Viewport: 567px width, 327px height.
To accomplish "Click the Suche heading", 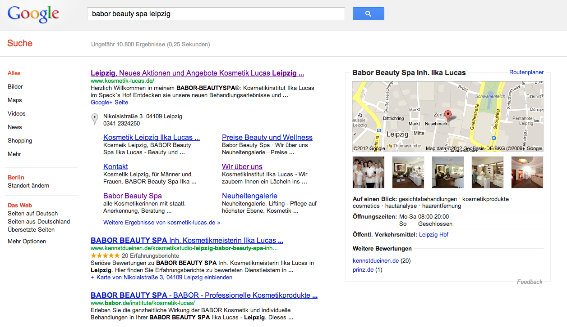I will click(20, 44).
